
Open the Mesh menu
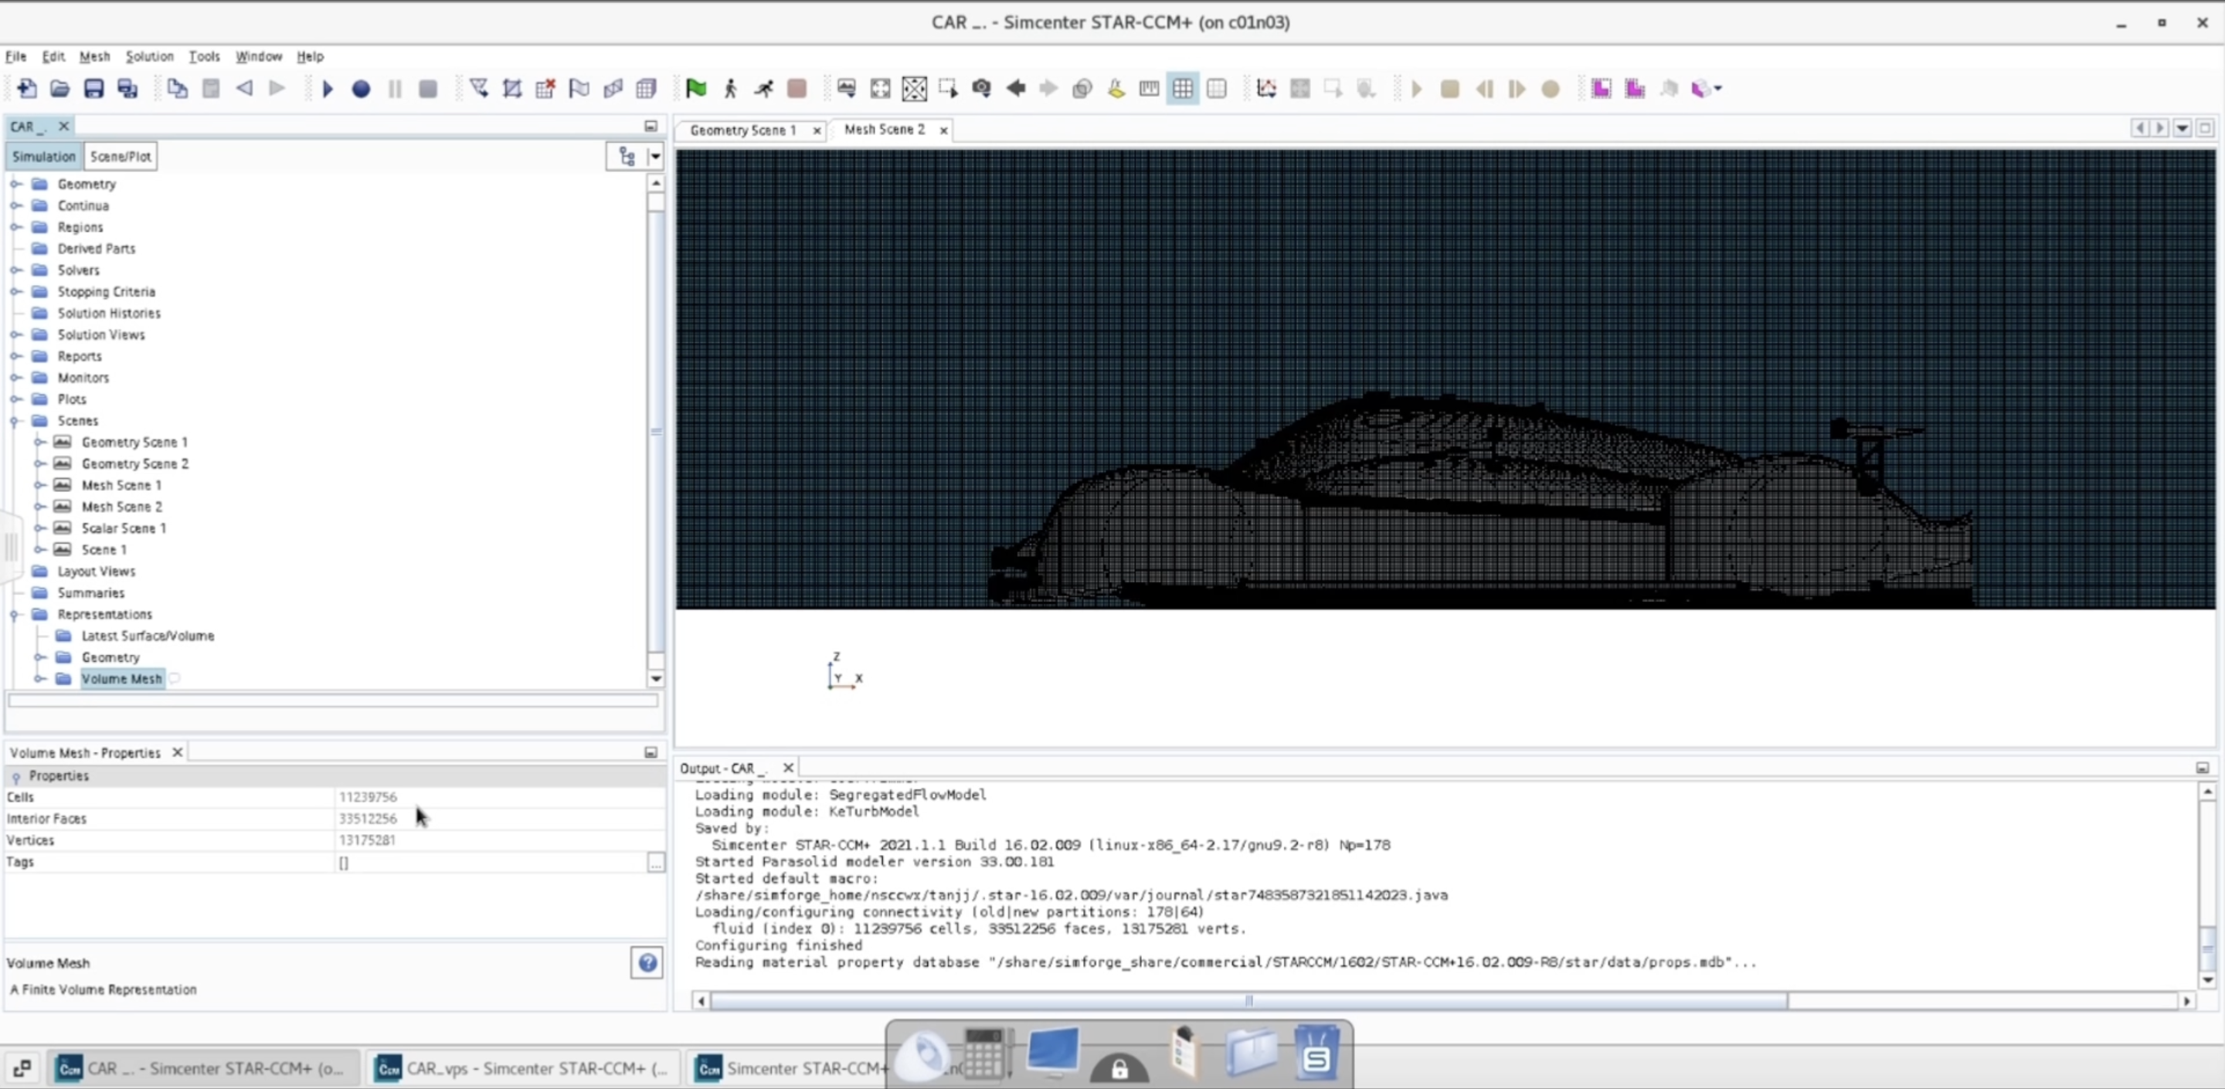pos(92,56)
